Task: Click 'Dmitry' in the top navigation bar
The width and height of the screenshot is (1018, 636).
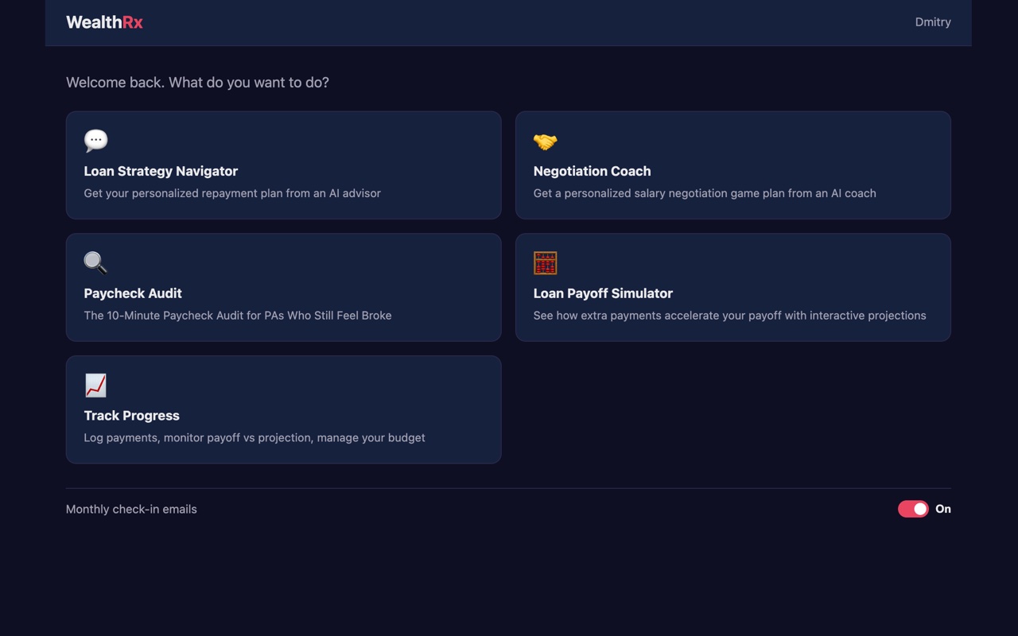Action: click(x=933, y=22)
